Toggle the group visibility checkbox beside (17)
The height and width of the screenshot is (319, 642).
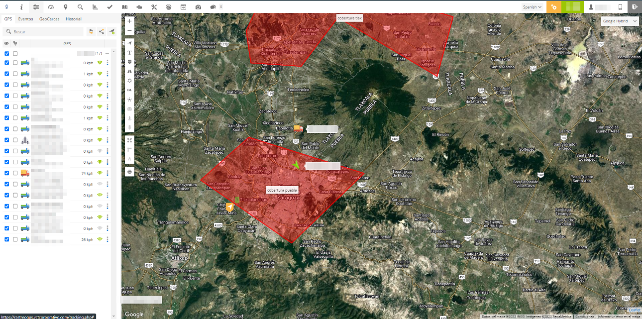tap(7, 53)
